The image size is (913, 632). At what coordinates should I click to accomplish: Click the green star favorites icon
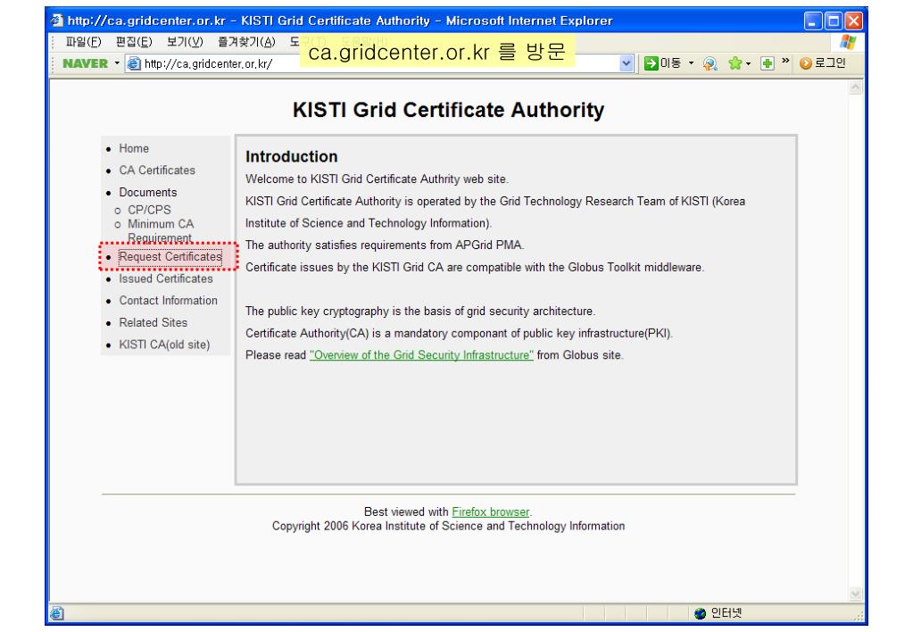coord(735,62)
